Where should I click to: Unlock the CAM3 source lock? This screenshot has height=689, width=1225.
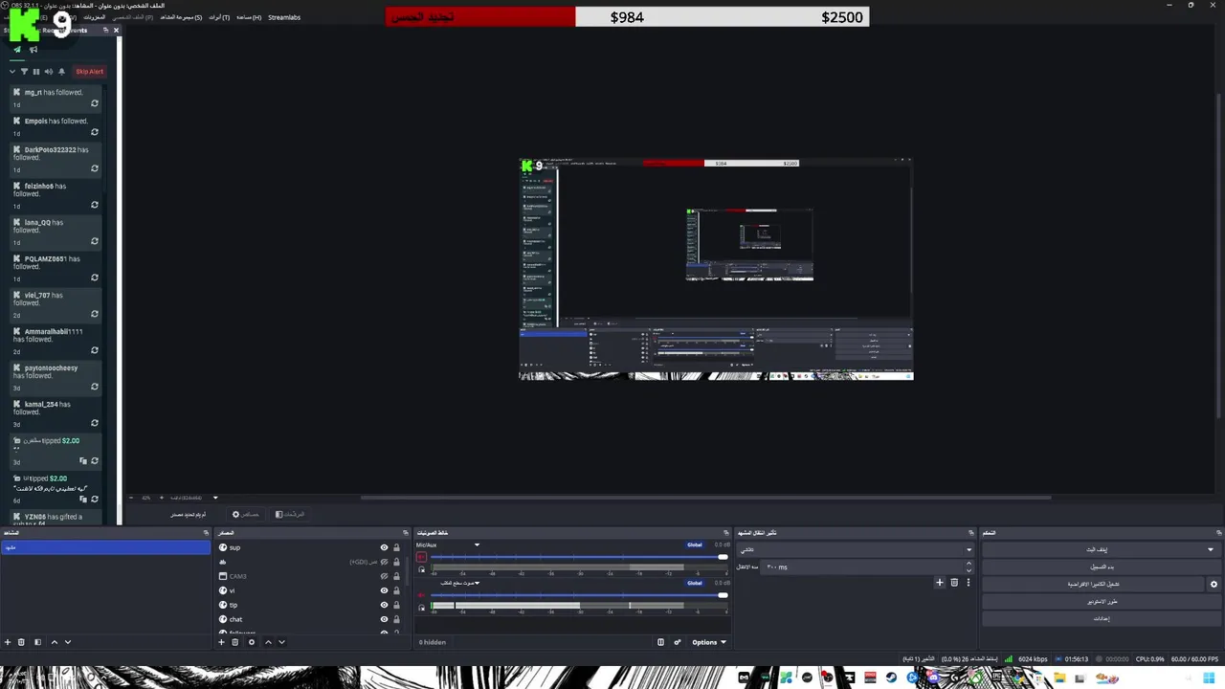(396, 576)
